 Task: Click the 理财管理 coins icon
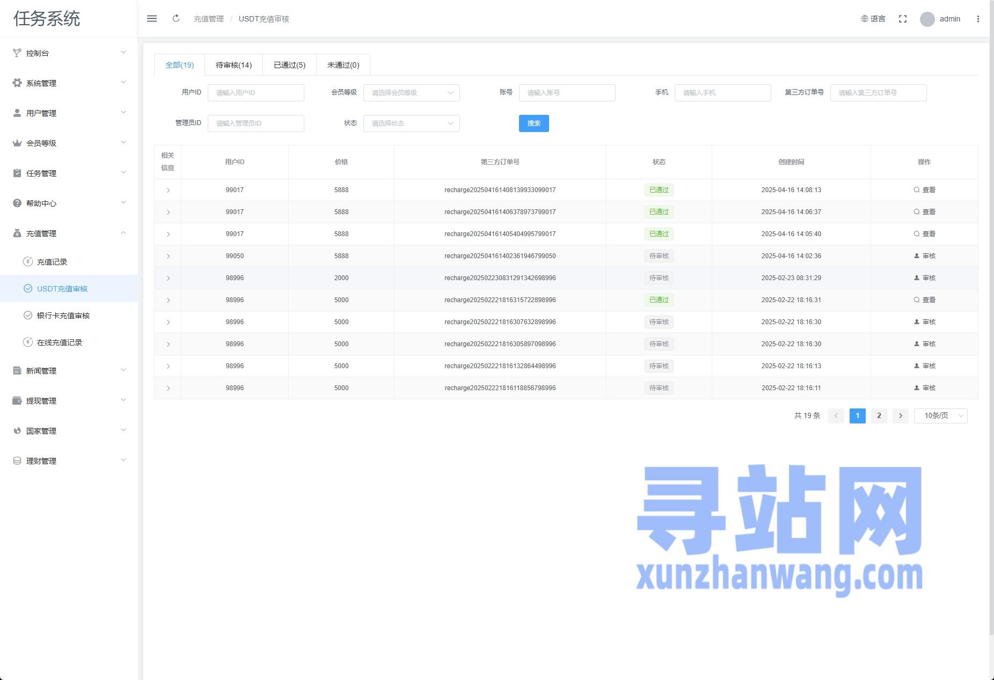[x=17, y=461]
